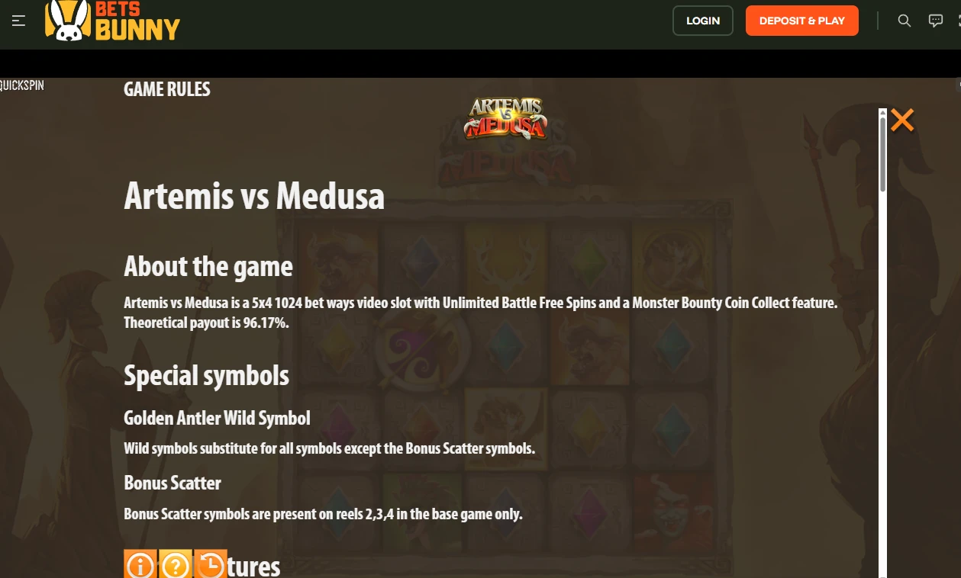
Task: Click the Special symbols heading
Action: [207, 376]
